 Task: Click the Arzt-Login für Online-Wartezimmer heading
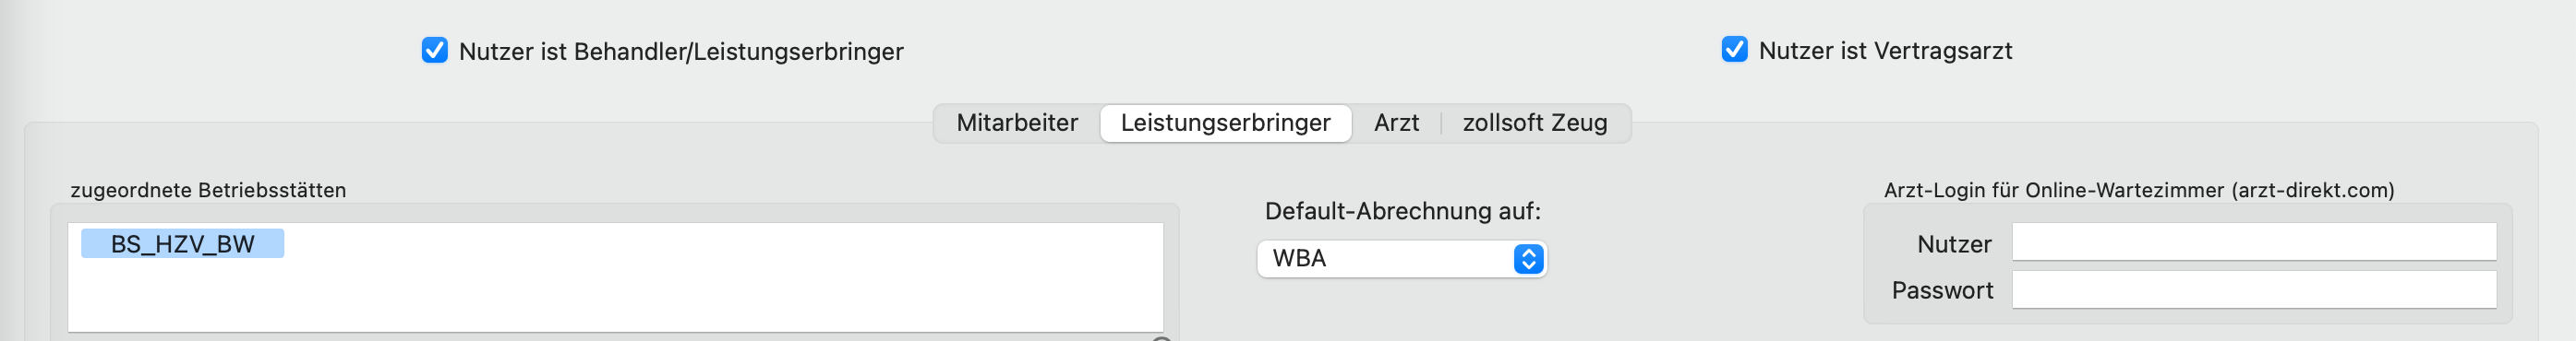(x=2139, y=190)
